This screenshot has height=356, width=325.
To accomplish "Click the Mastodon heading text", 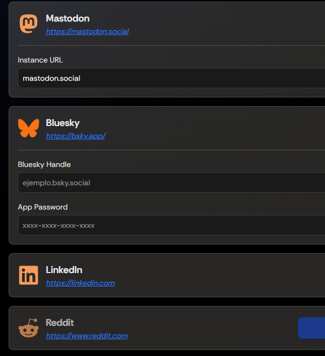I will 67,19.
